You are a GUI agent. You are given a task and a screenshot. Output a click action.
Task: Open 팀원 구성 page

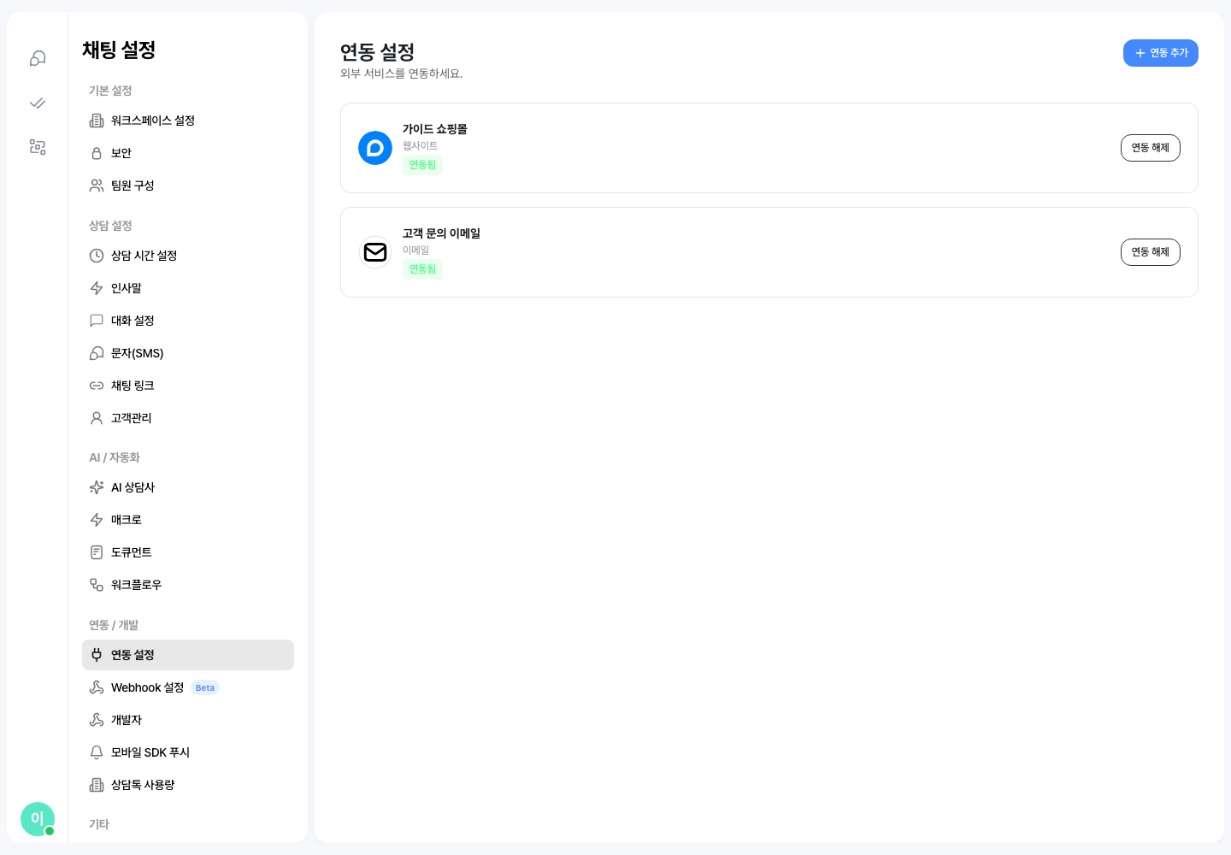(188, 186)
